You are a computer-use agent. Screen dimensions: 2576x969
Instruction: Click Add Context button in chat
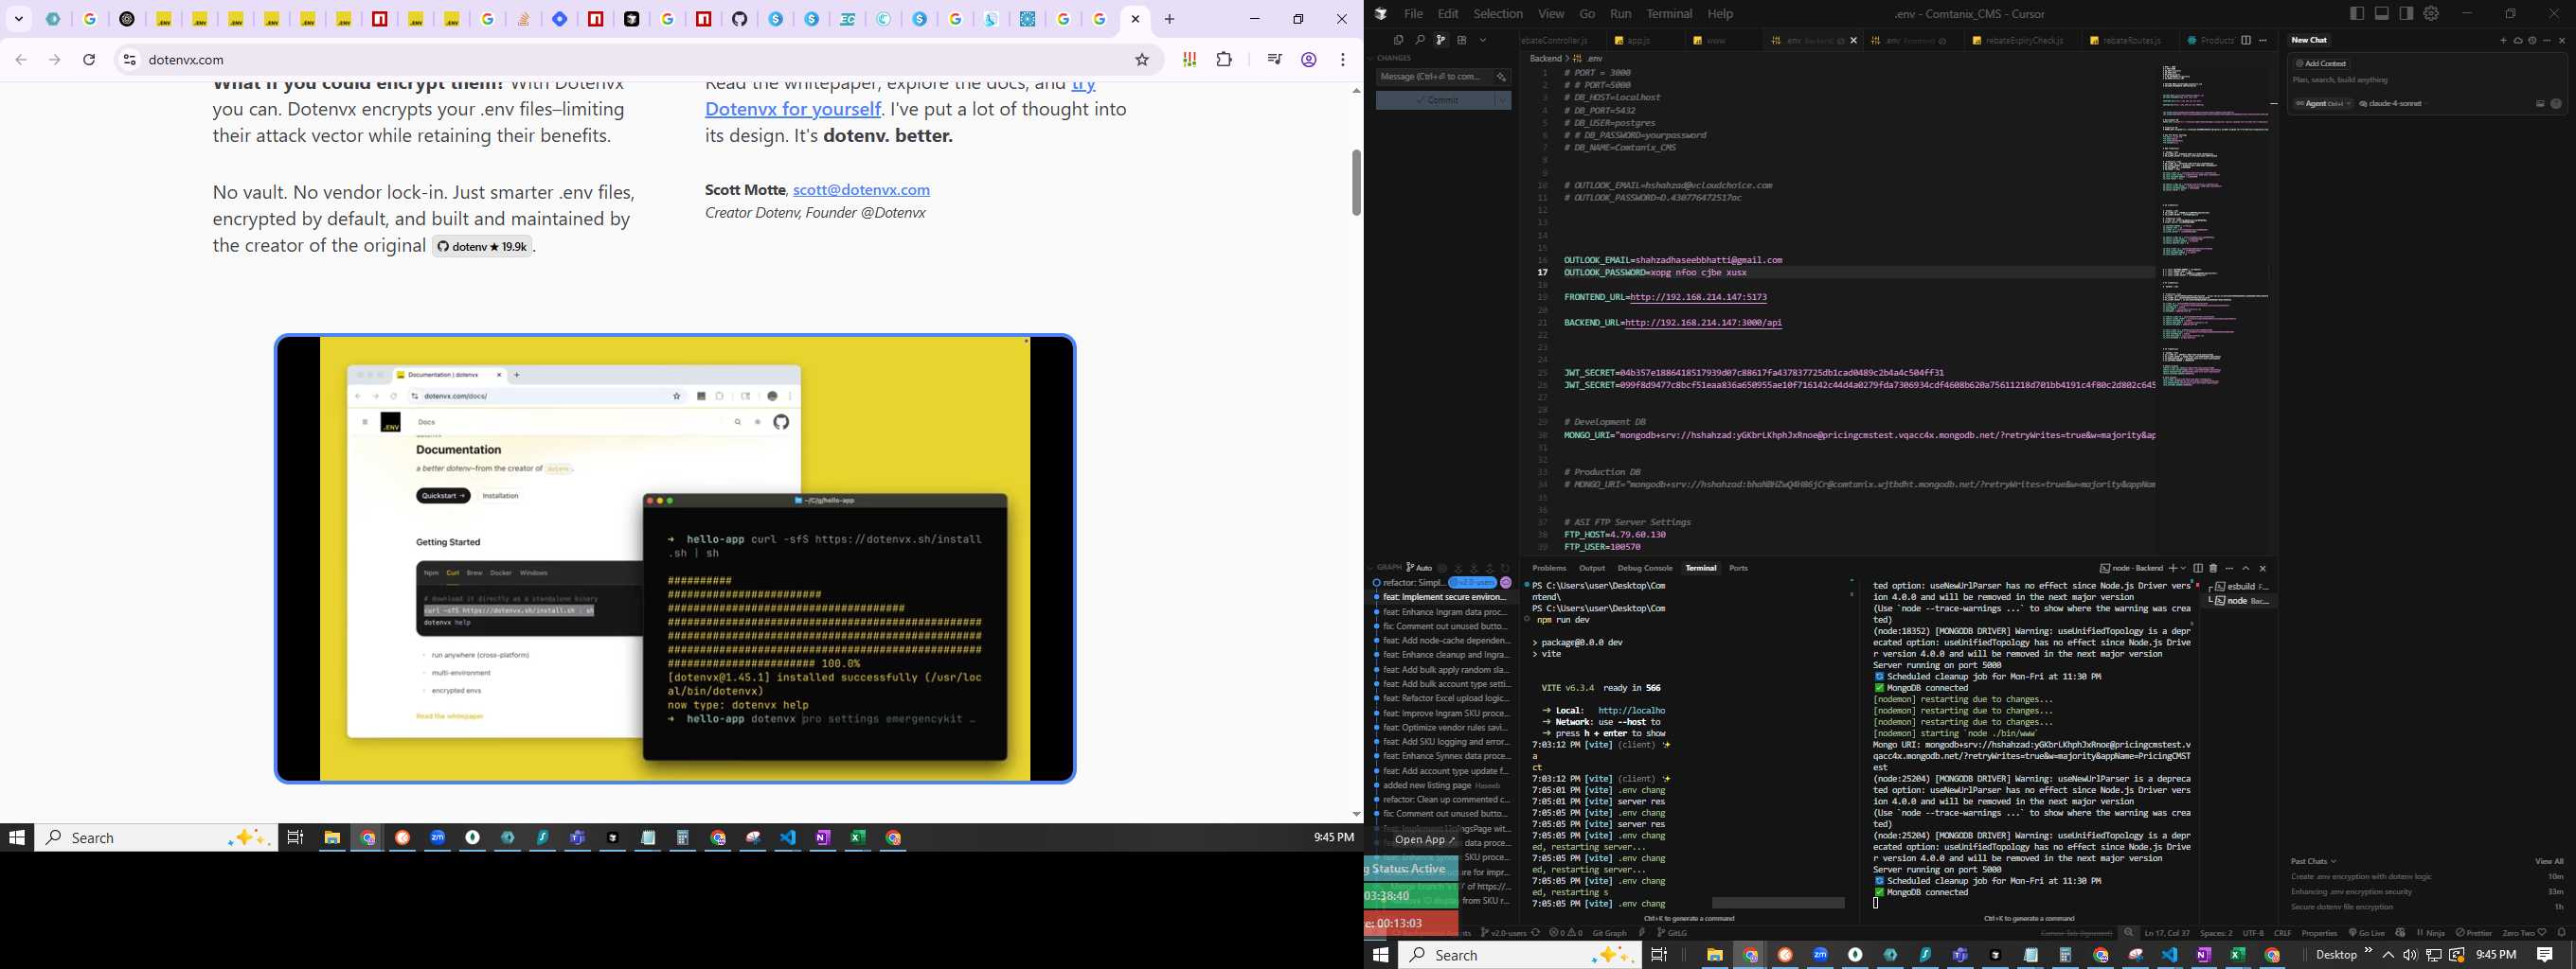tap(2322, 64)
